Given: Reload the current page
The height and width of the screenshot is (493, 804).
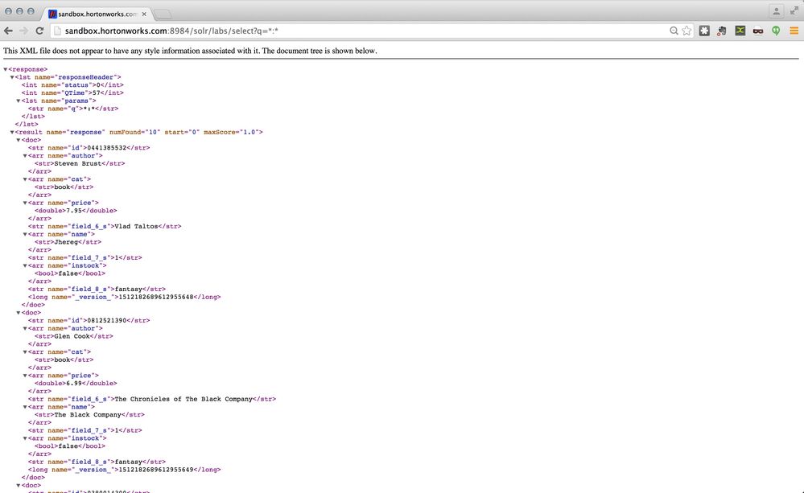Looking at the screenshot, I should (39, 30).
